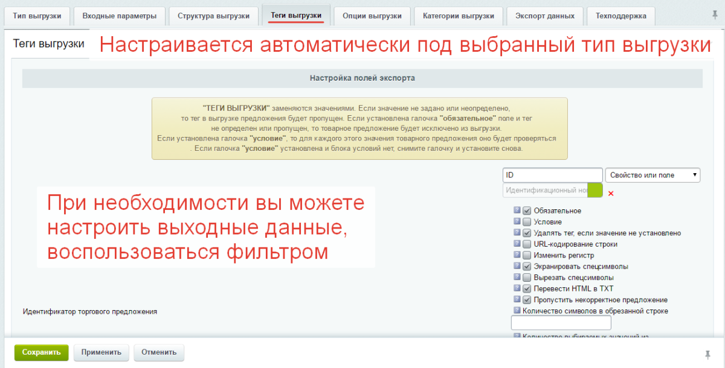This screenshot has width=725, height=368.
Task: Click help icon beside "Обязательное"
Action: 517,211
